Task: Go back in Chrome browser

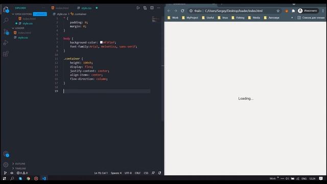Action: coord(169,11)
